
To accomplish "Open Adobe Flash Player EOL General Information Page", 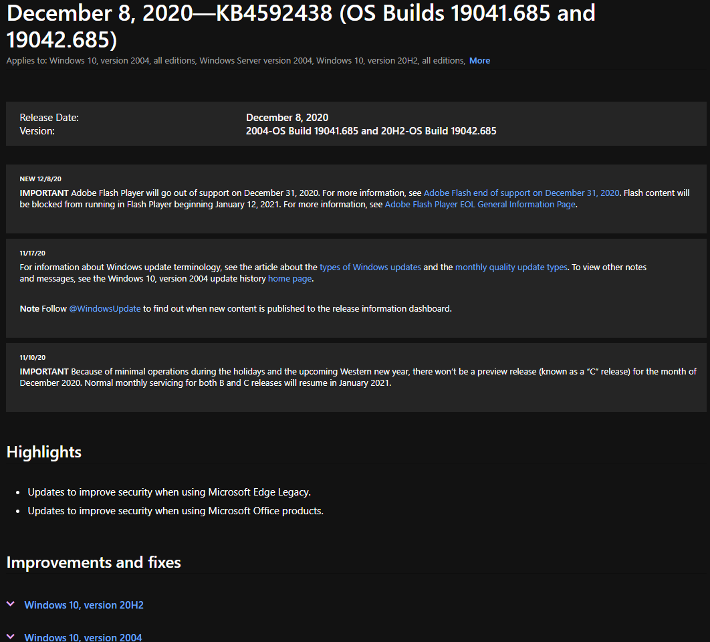I will (480, 205).
